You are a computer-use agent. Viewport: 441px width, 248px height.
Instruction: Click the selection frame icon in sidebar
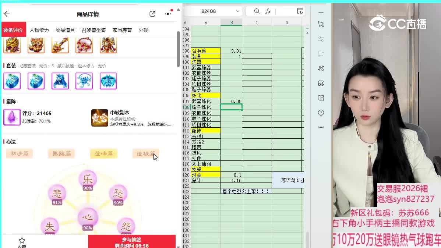321,54
